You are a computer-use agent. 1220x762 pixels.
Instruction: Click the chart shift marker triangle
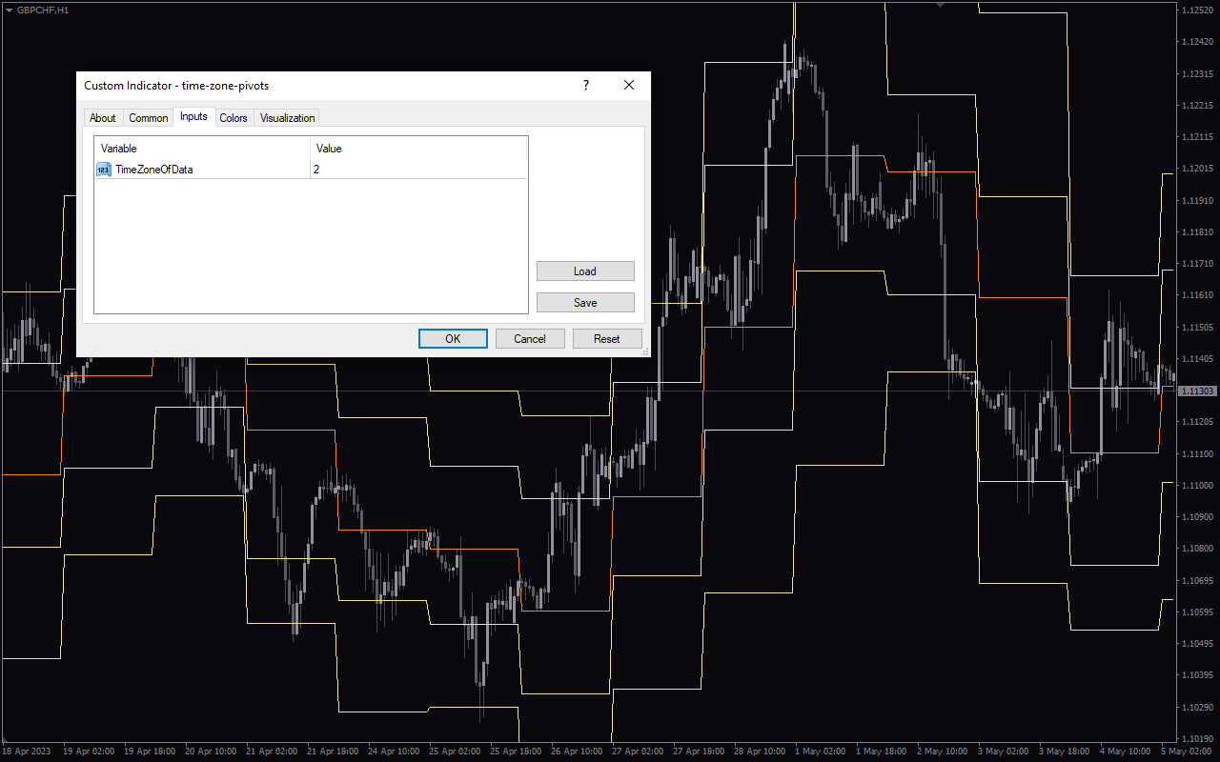click(x=941, y=5)
